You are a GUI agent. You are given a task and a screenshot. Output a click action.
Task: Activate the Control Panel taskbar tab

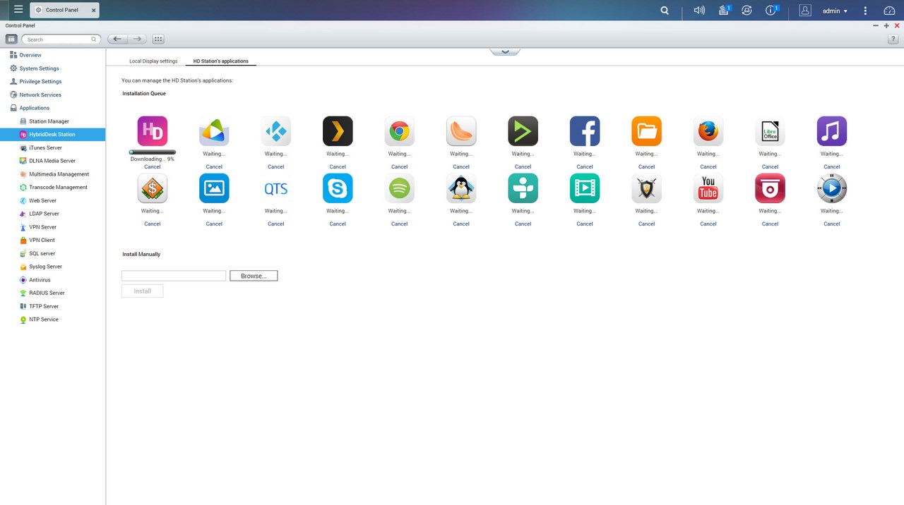pos(66,11)
